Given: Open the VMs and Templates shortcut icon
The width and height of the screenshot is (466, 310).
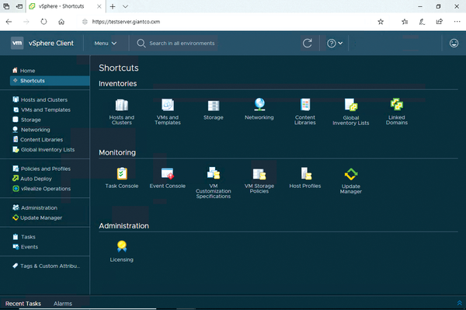Looking at the screenshot, I should click(168, 105).
